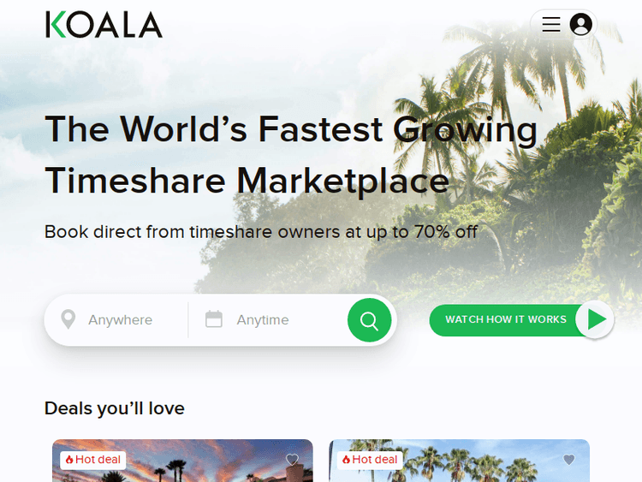Image resolution: width=642 pixels, height=482 pixels.
Task: Click the first Hot deal badge
Action: [x=93, y=460]
